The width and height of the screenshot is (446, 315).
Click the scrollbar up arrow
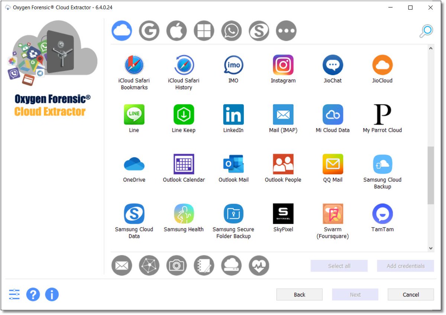pos(431,49)
